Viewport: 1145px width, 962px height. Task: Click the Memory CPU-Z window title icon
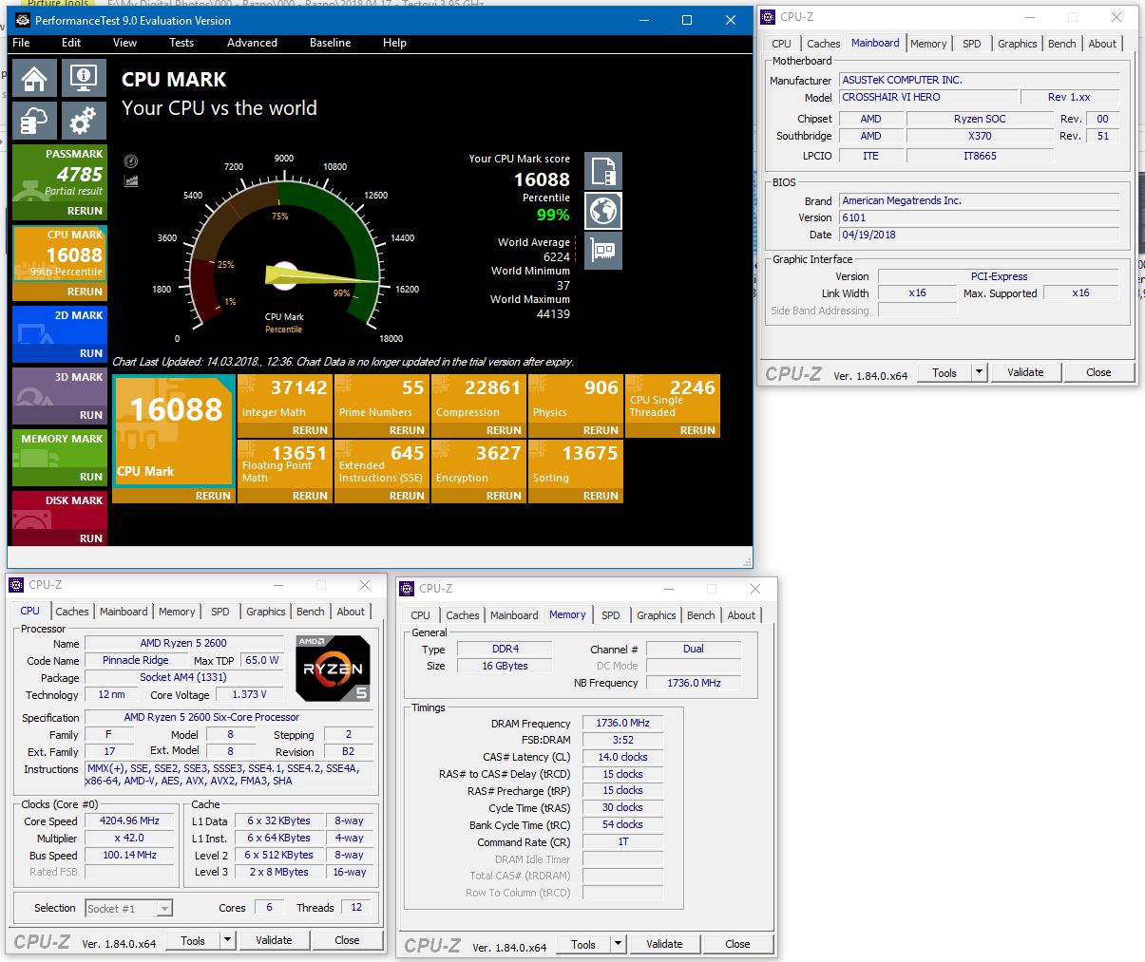[407, 589]
